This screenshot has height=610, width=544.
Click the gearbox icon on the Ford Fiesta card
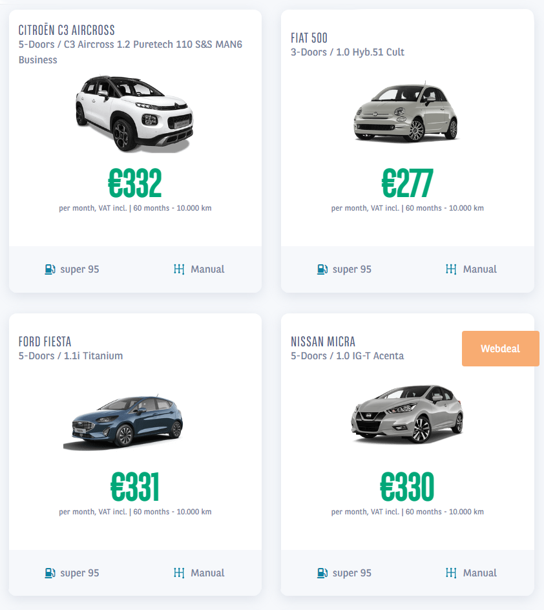point(179,573)
